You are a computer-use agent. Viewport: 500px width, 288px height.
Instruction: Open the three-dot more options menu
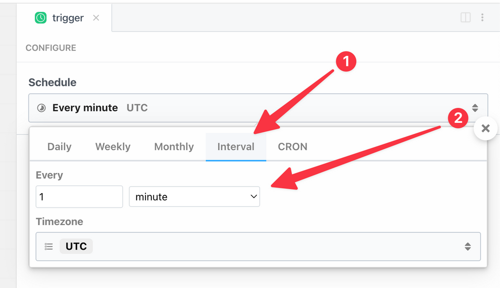[x=482, y=17]
